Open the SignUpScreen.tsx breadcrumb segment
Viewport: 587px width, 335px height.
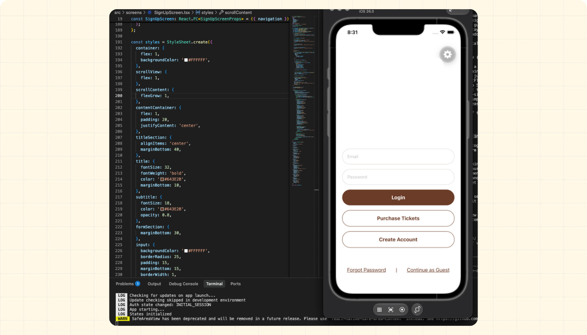tap(172, 13)
